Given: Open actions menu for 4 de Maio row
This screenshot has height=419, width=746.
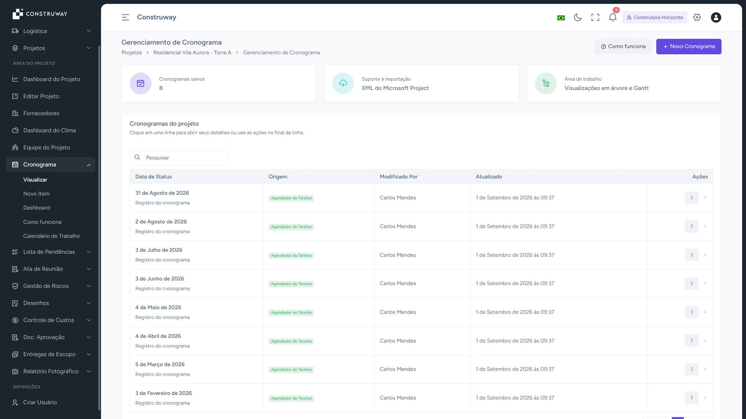Looking at the screenshot, I should pos(692,312).
